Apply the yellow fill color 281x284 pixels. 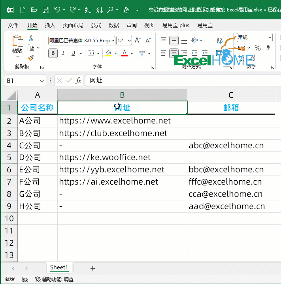(x=108, y=53)
